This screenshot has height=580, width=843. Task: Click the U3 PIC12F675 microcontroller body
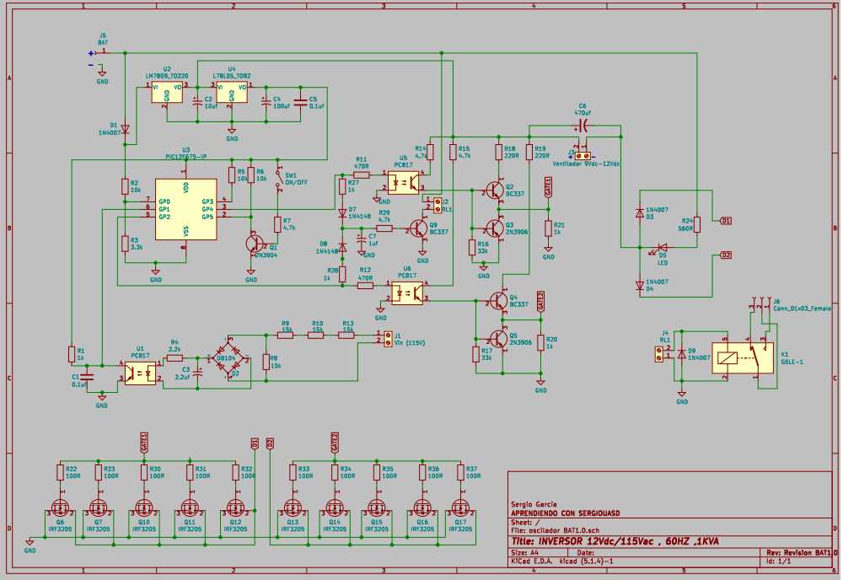186,209
